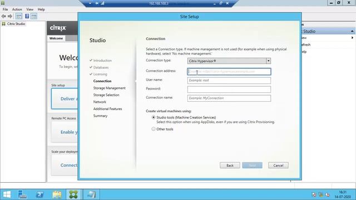The width and height of the screenshot is (356, 200).
Task: Open the notepad-like app on the taskbar
Action: (91, 194)
